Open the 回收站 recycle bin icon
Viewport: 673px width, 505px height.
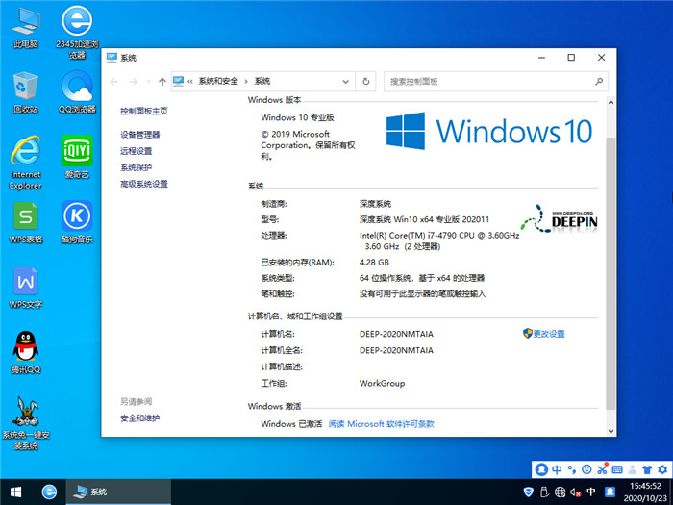click(x=26, y=92)
